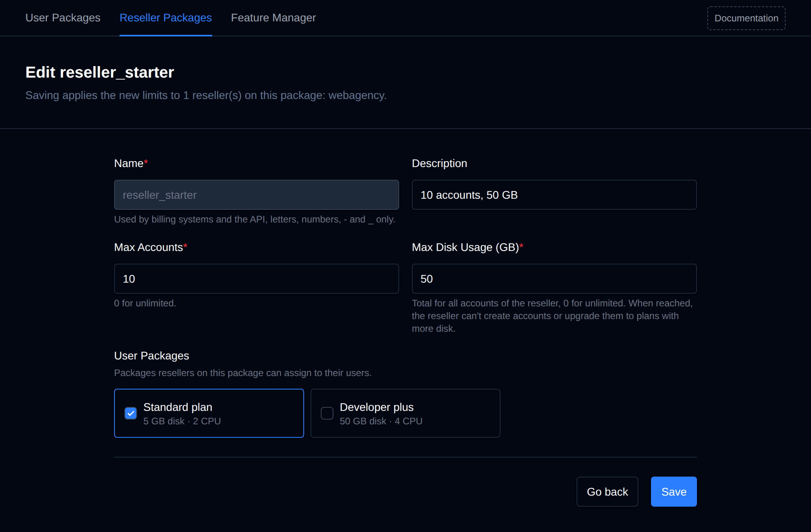Click the 'Developer plus' label text
Image resolution: width=811 pixels, height=532 pixels.
(x=377, y=407)
